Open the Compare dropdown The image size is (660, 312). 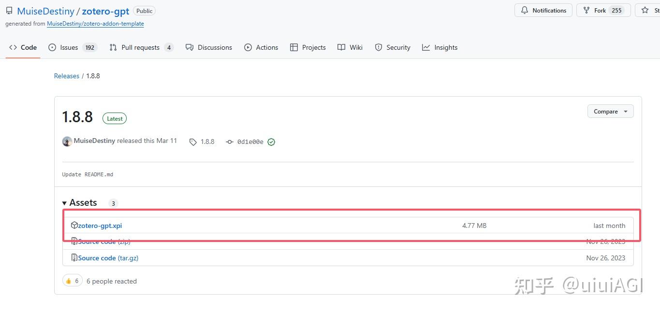(x=610, y=111)
